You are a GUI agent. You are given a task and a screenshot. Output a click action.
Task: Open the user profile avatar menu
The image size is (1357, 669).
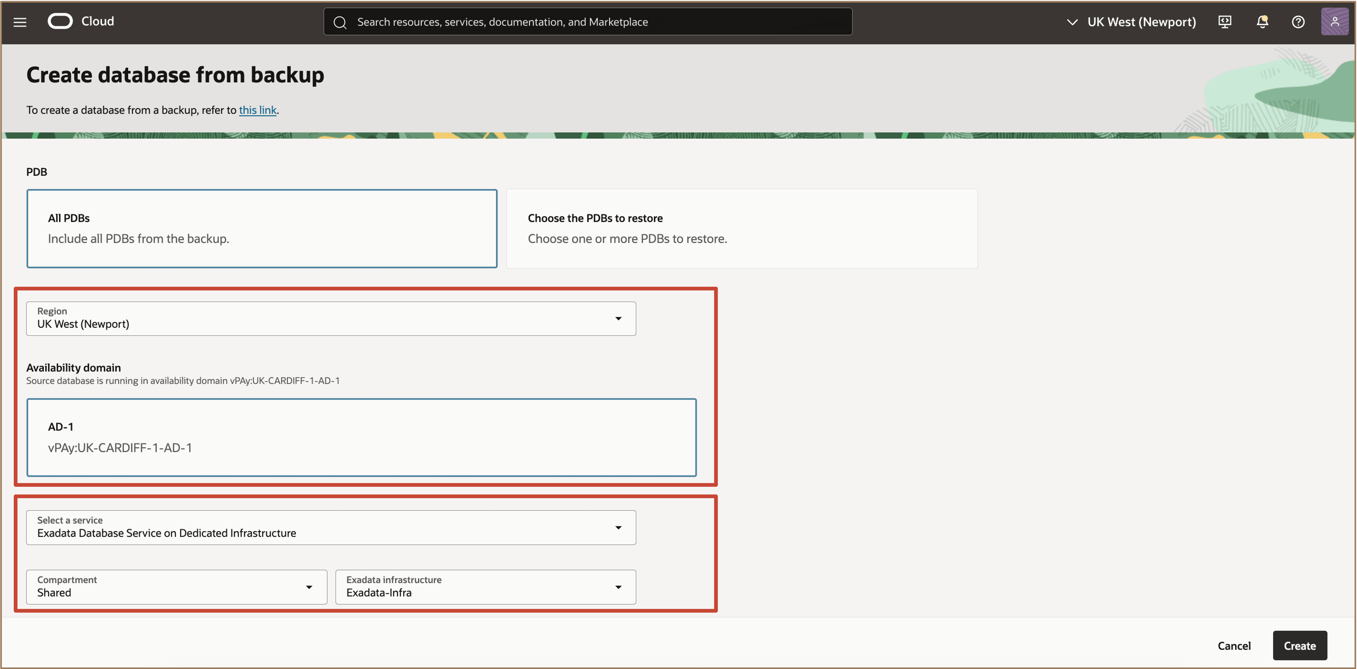tap(1334, 21)
